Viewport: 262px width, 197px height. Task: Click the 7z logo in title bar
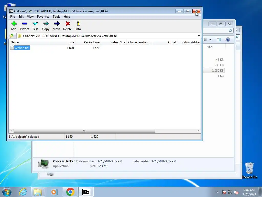(x=11, y=11)
